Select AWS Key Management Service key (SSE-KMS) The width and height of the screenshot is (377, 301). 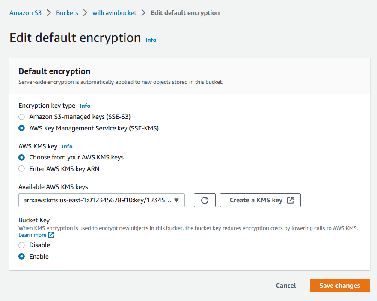(x=21, y=128)
